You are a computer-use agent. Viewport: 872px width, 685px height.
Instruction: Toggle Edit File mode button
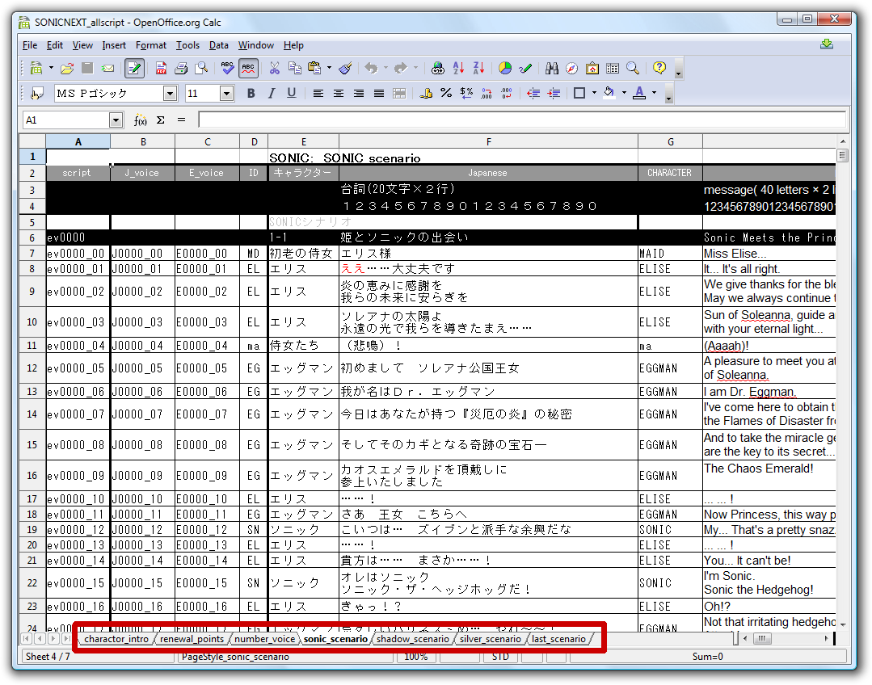coord(134,69)
